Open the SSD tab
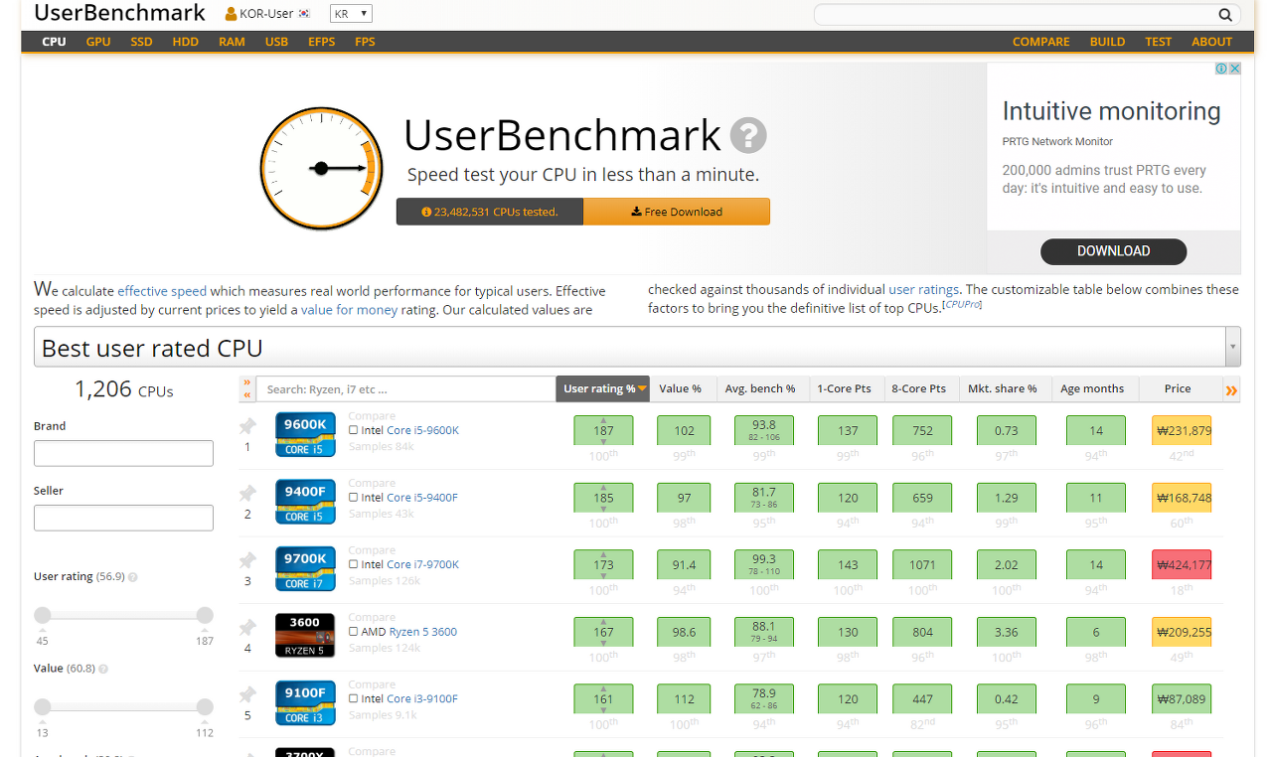 141,42
